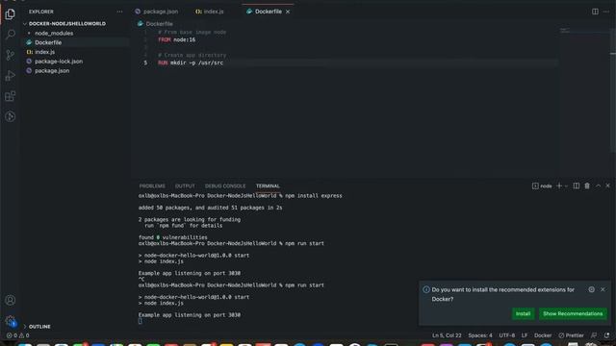The width and height of the screenshot is (616, 346).
Task: Change indentation via Spaces: 4
Action: pos(480,335)
